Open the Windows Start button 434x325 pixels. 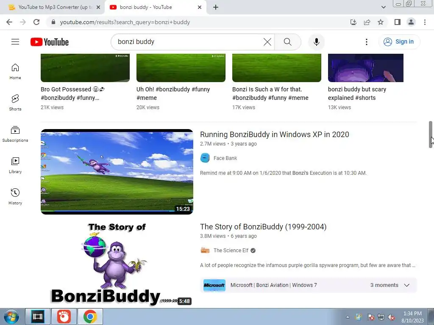(11, 317)
